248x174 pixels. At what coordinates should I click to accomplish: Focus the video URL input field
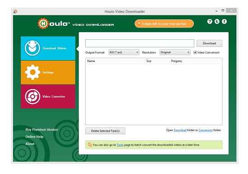click(x=140, y=43)
